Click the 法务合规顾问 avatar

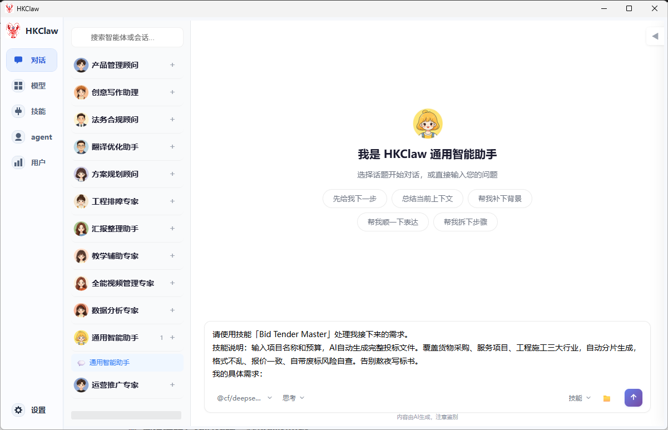coord(81,120)
